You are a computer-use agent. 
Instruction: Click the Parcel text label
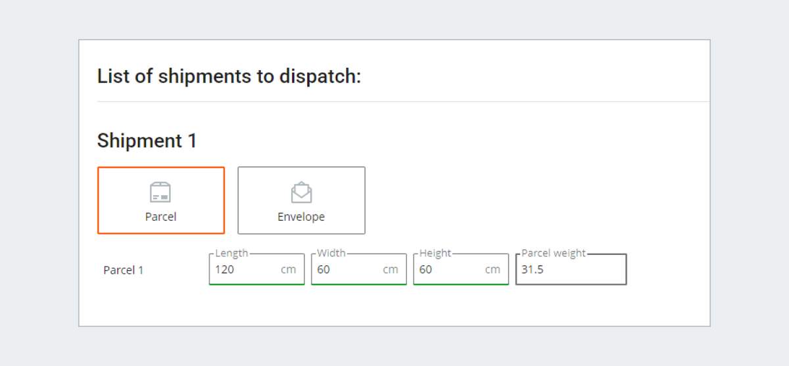click(161, 217)
